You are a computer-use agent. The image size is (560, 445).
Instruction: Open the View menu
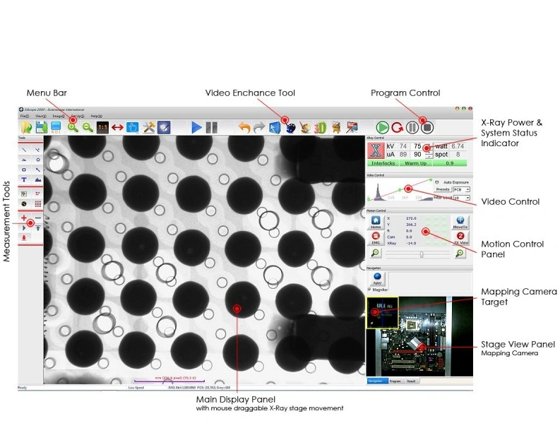click(41, 116)
